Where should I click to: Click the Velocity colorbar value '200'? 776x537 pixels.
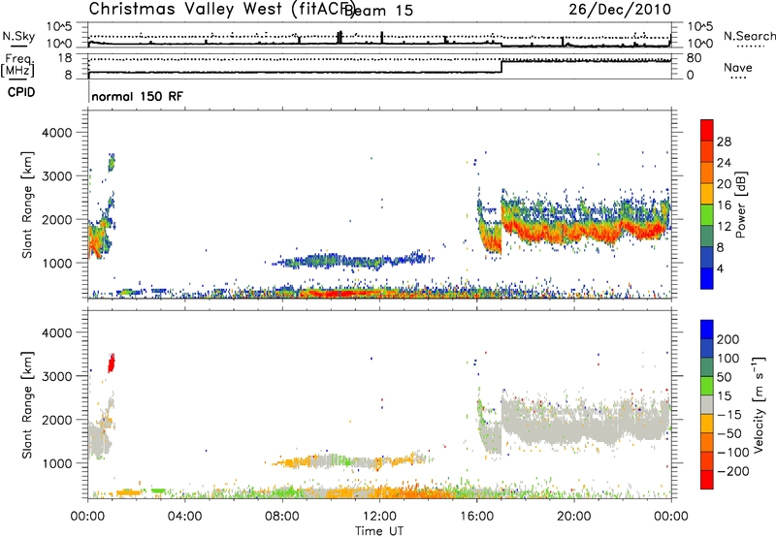(728, 339)
